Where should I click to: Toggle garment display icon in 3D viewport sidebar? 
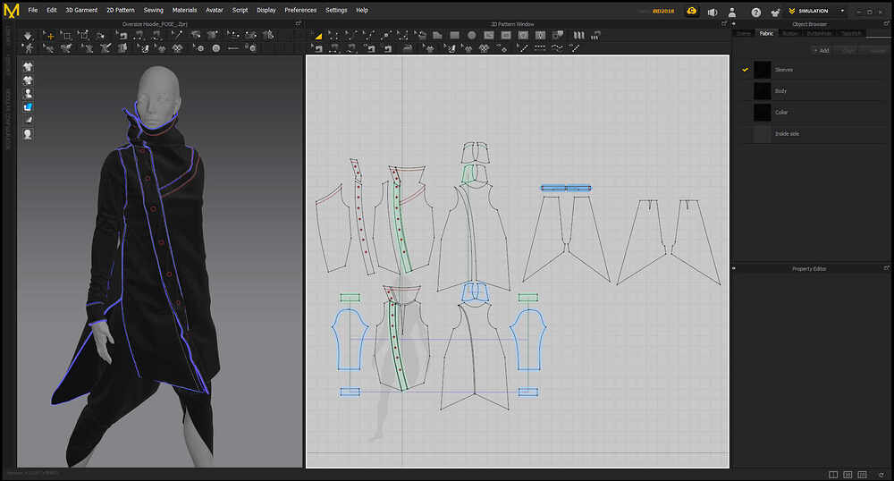click(28, 67)
